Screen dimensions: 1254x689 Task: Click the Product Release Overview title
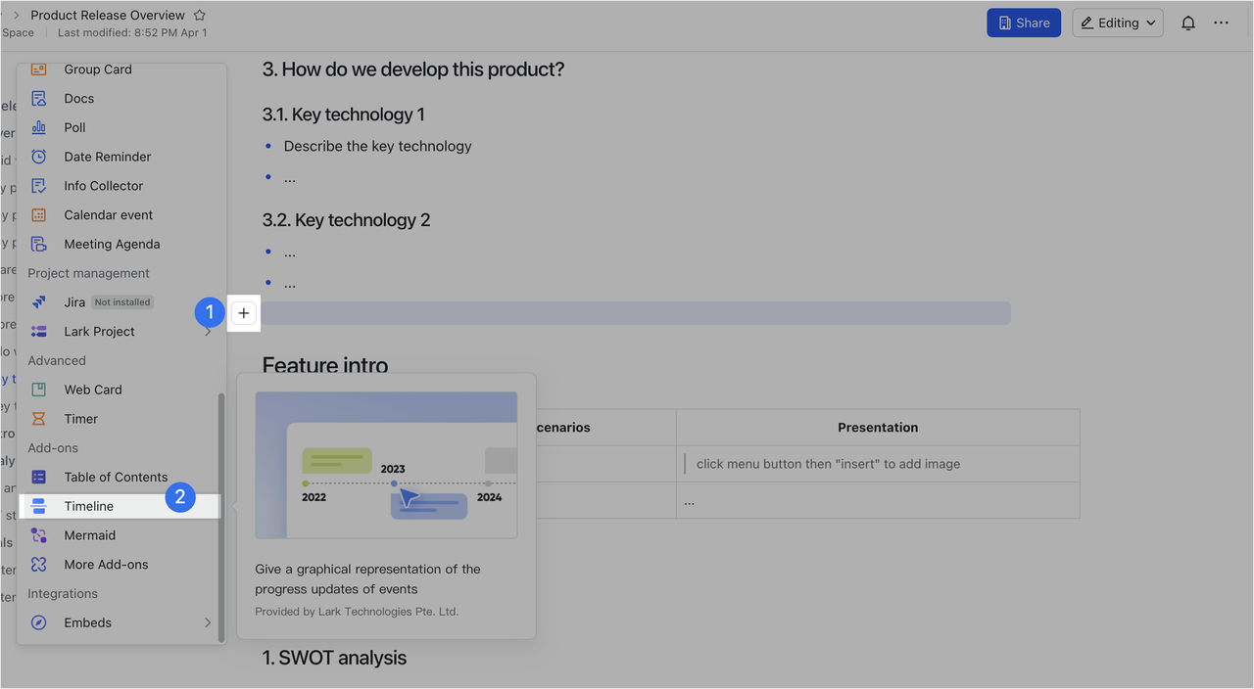(x=108, y=16)
